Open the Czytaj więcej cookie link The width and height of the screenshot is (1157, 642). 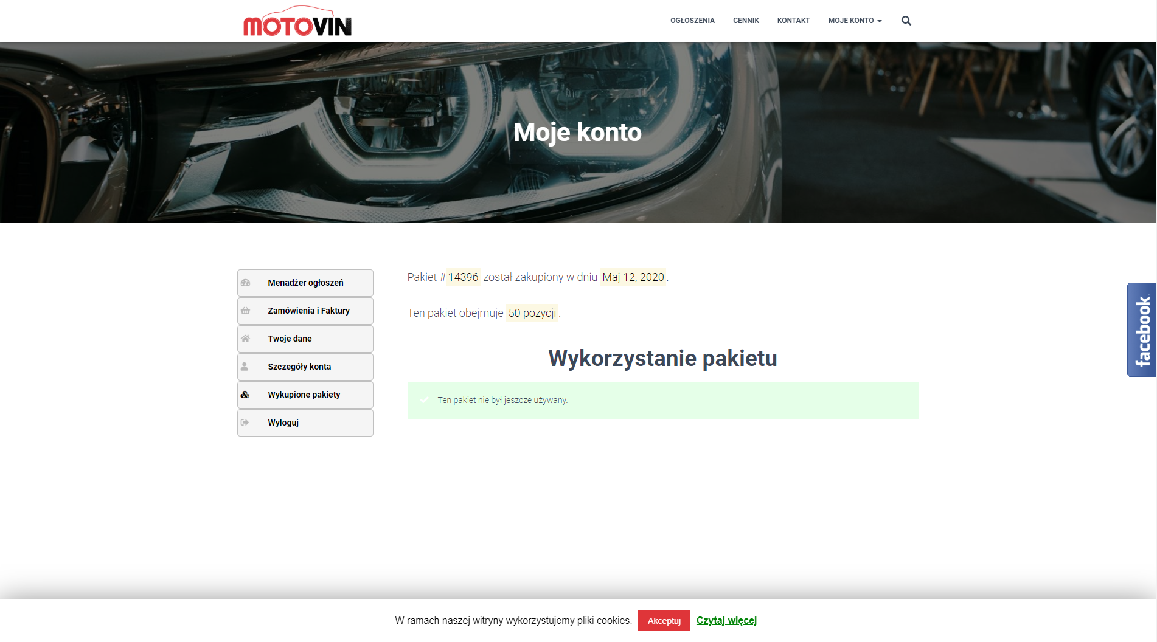point(726,621)
